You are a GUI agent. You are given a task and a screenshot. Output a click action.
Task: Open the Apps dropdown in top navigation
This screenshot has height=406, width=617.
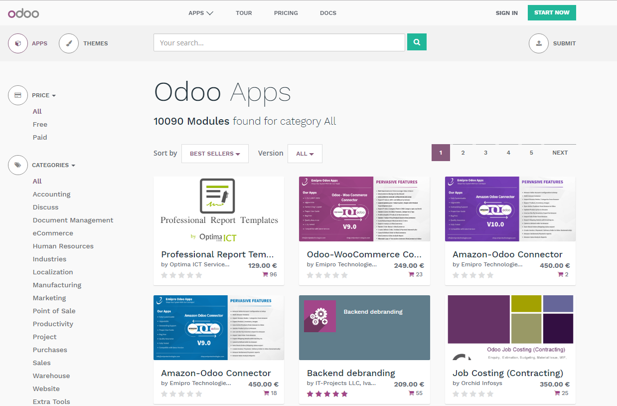(201, 13)
